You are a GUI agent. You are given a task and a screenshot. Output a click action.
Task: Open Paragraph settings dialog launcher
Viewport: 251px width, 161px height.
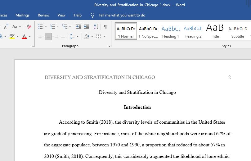pyautogui.click(x=109, y=46)
